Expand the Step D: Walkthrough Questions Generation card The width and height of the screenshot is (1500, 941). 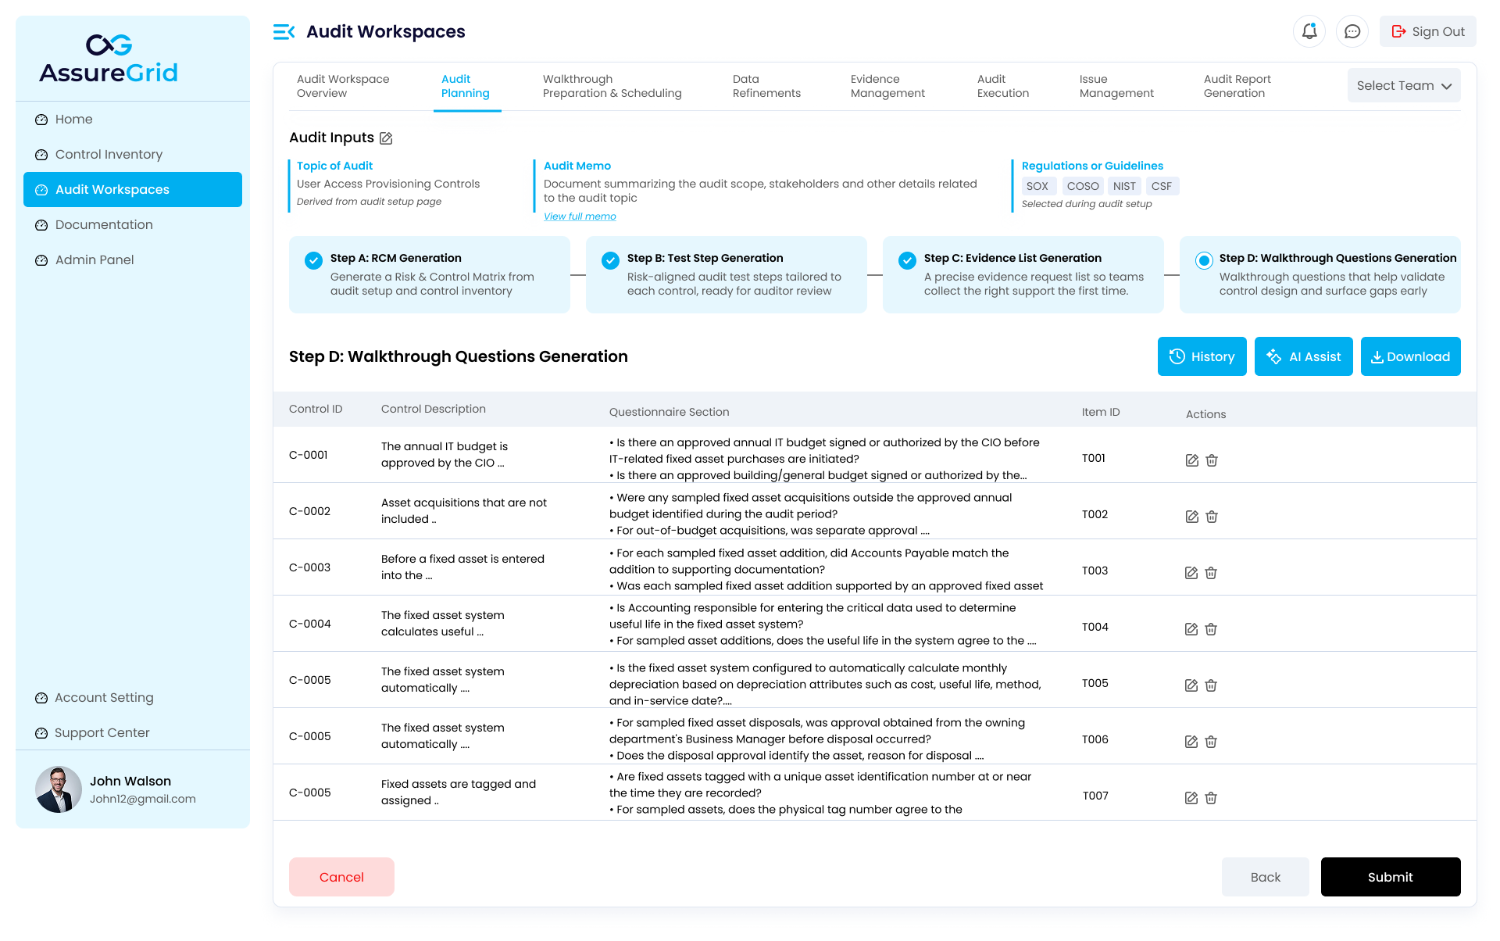coord(1320,274)
